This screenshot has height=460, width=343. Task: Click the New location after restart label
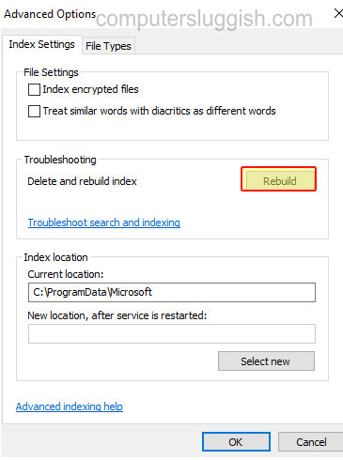coord(117,315)
